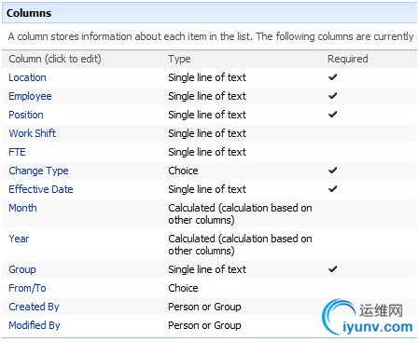Edit the FTE column
The image size is (418, 342).
coord(17,152)
